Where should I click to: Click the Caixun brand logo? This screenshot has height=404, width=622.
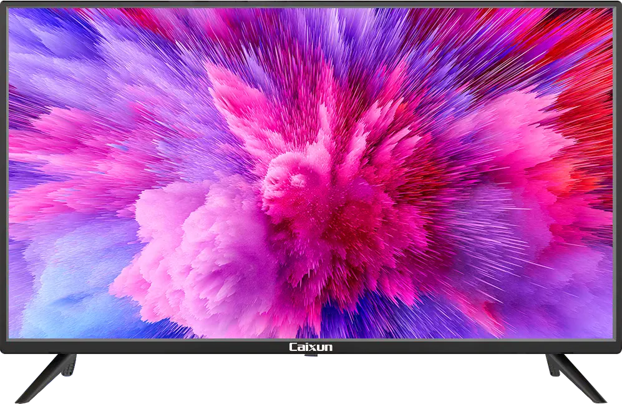click(x=311, y=347)
